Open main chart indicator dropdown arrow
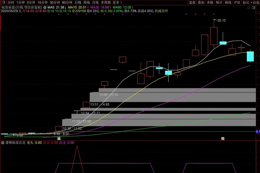Image resolution: width=260 pixels, height=173 pixels. tap(45, 7)
